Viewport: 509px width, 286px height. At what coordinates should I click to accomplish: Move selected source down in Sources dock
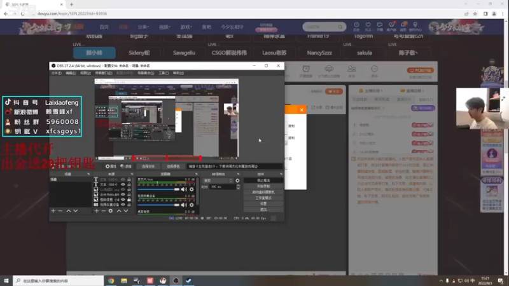pyautogui.click(x=126, y=211)
